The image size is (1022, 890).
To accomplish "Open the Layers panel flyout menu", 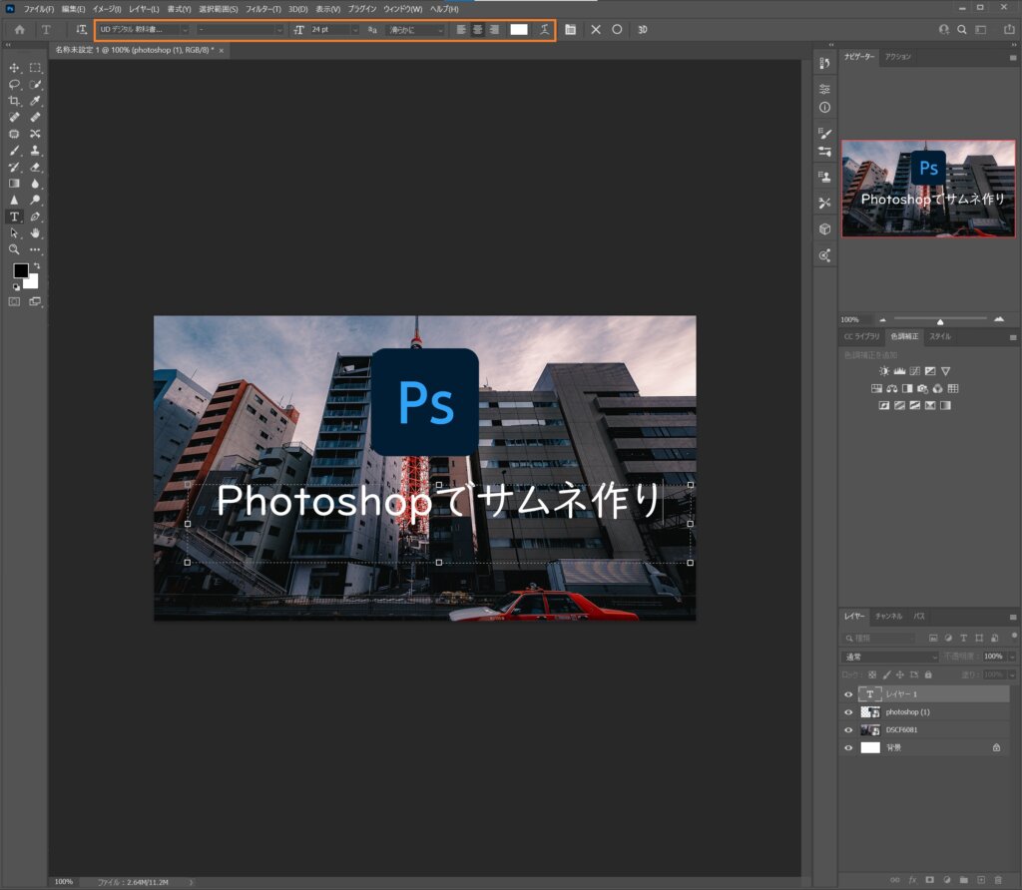I will pyautogui.click(x=1012, y=617).
